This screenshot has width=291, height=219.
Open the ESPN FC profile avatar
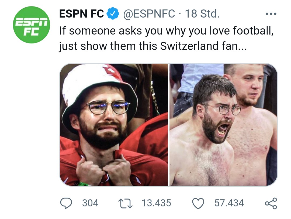(x=32, y=25)
